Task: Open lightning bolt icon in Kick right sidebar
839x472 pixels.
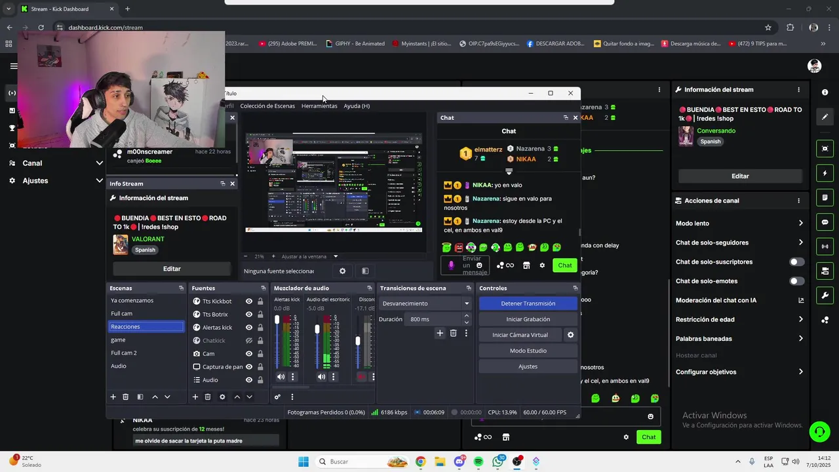Action: (x=825, y=174)
